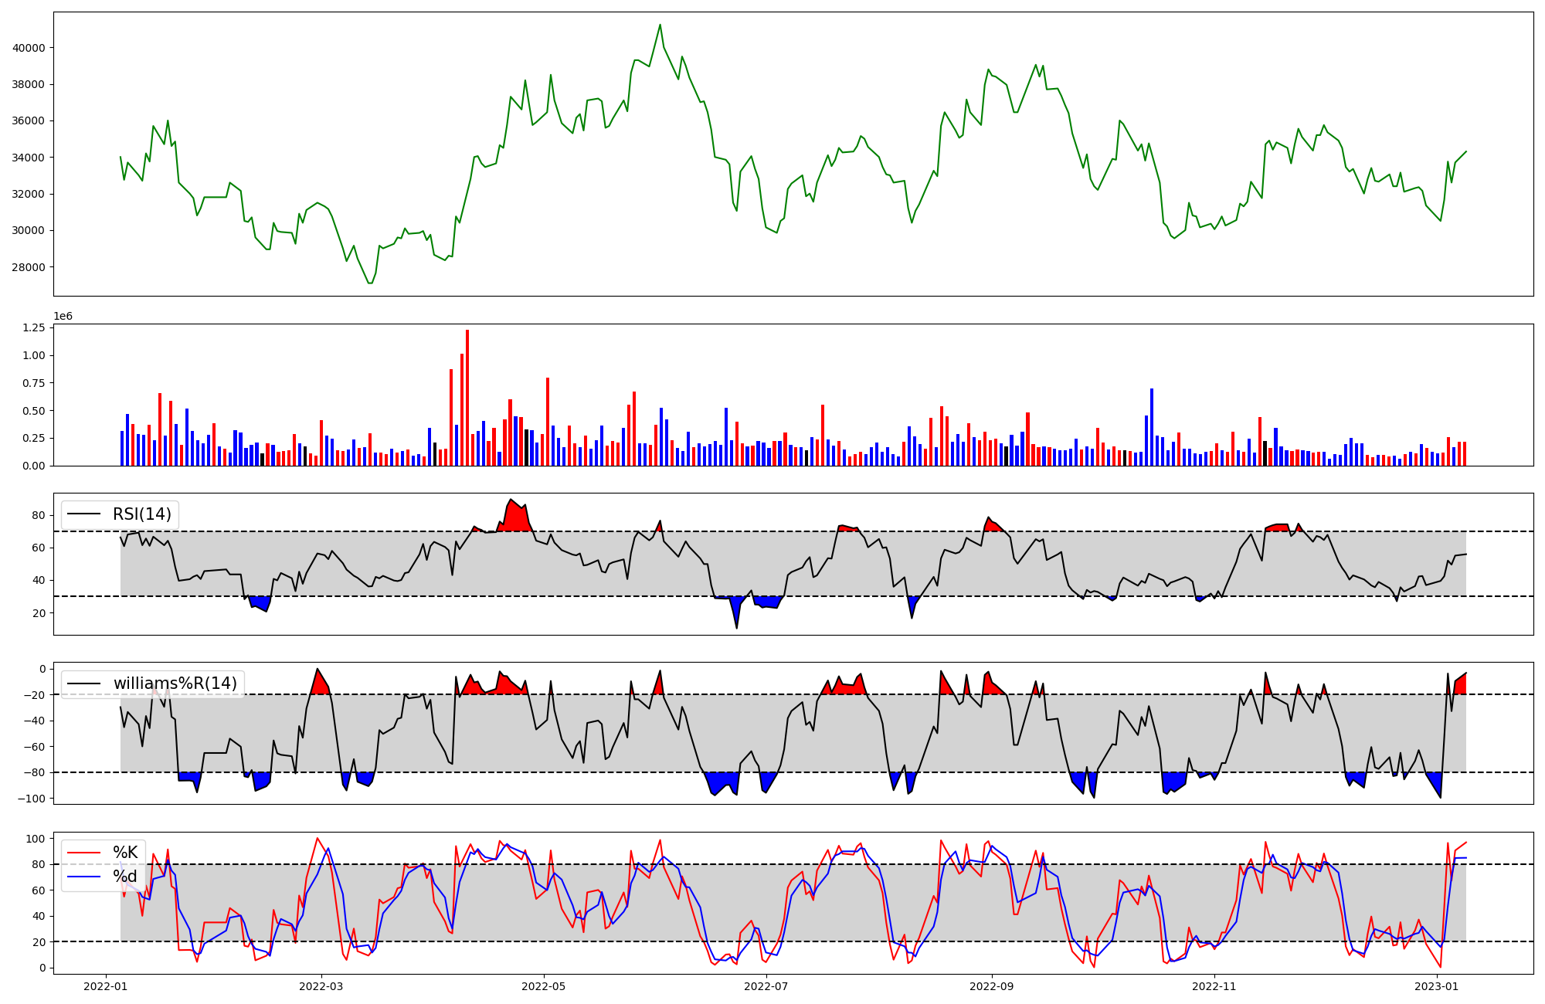Click the lowest trough of green price line
Screen dimensions: 1545x1004
[370, 283]
